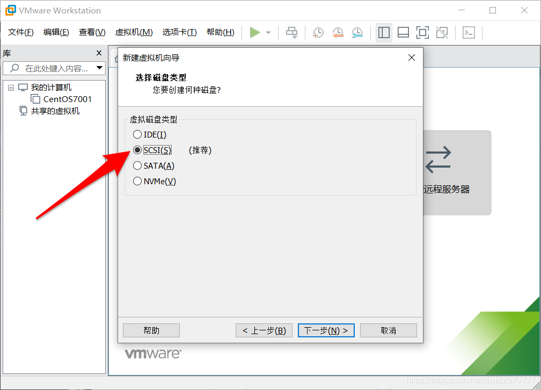Open the power options dropdown arrow

pos(268,33)
